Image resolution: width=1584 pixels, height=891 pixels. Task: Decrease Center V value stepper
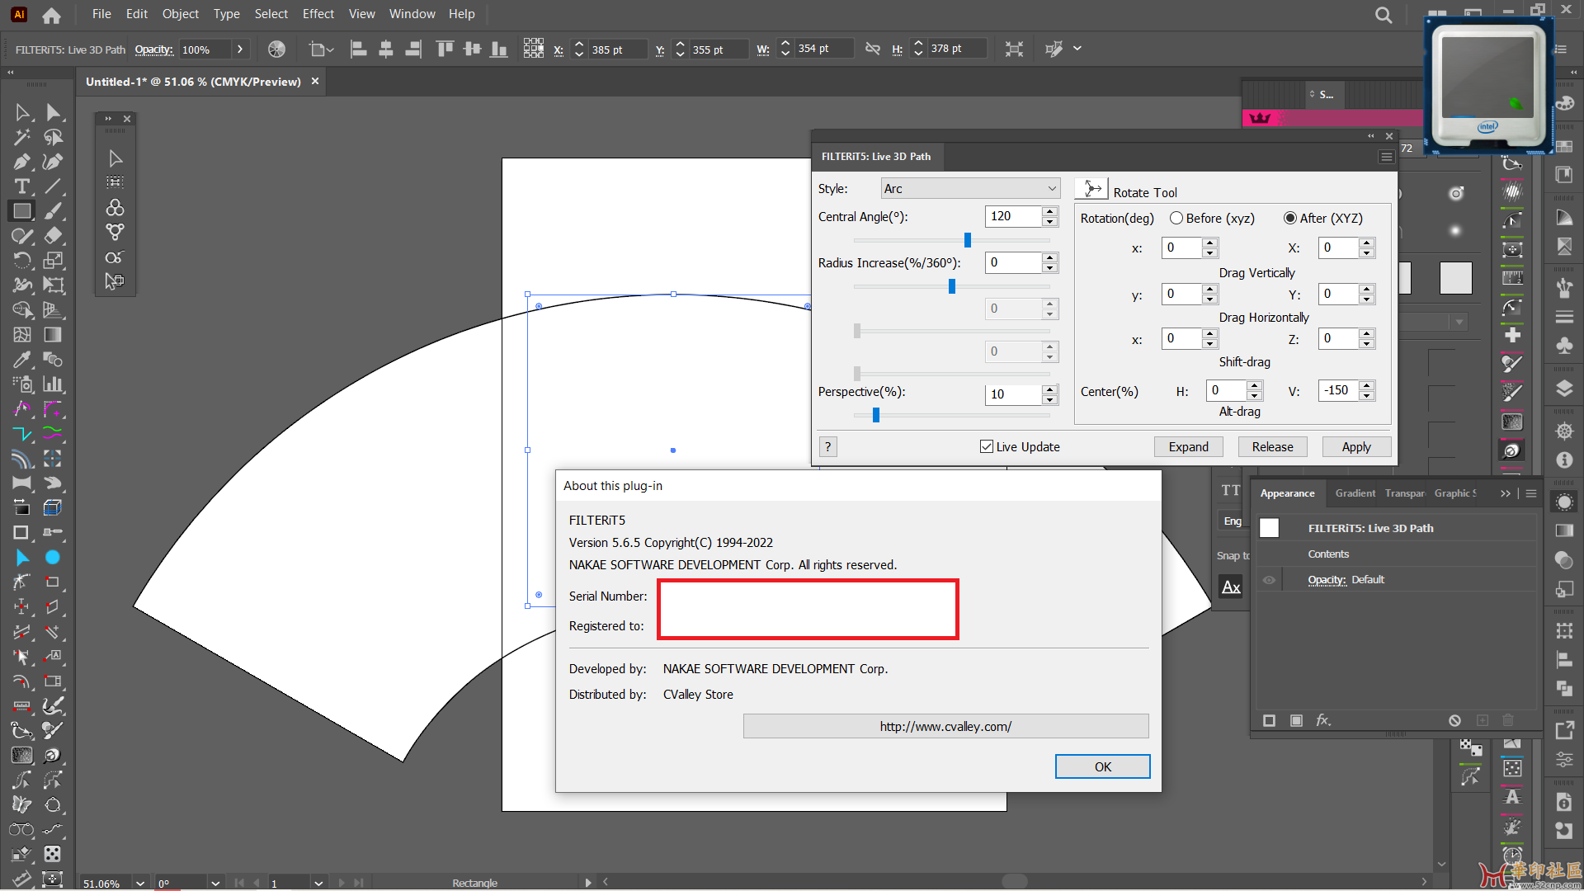[x=1367, y=396]
